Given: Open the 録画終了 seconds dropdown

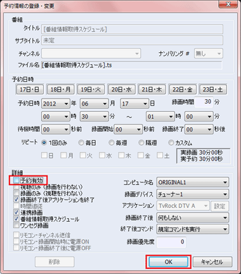Looking at the screenshot, I should (x=199, y=129).
